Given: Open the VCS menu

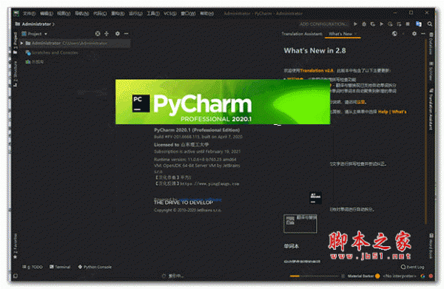Looking at the screenshot, I should coord(170,13).
